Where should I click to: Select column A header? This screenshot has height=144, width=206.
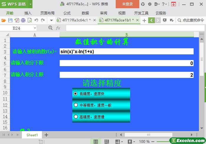point(35,35)
